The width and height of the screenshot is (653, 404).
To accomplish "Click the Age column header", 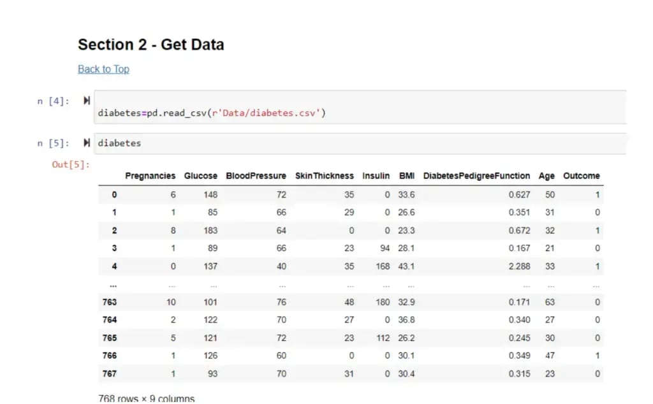I will 547,176.
